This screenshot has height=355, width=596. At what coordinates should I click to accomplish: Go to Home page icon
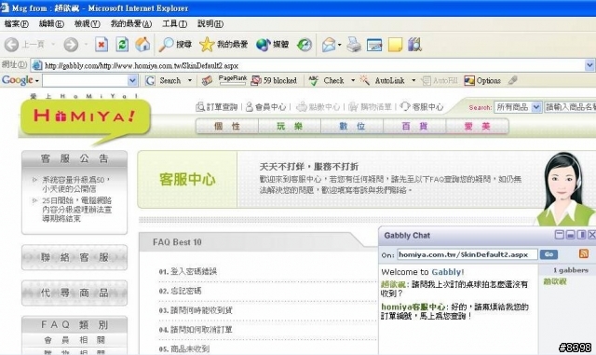pos(142,45)
